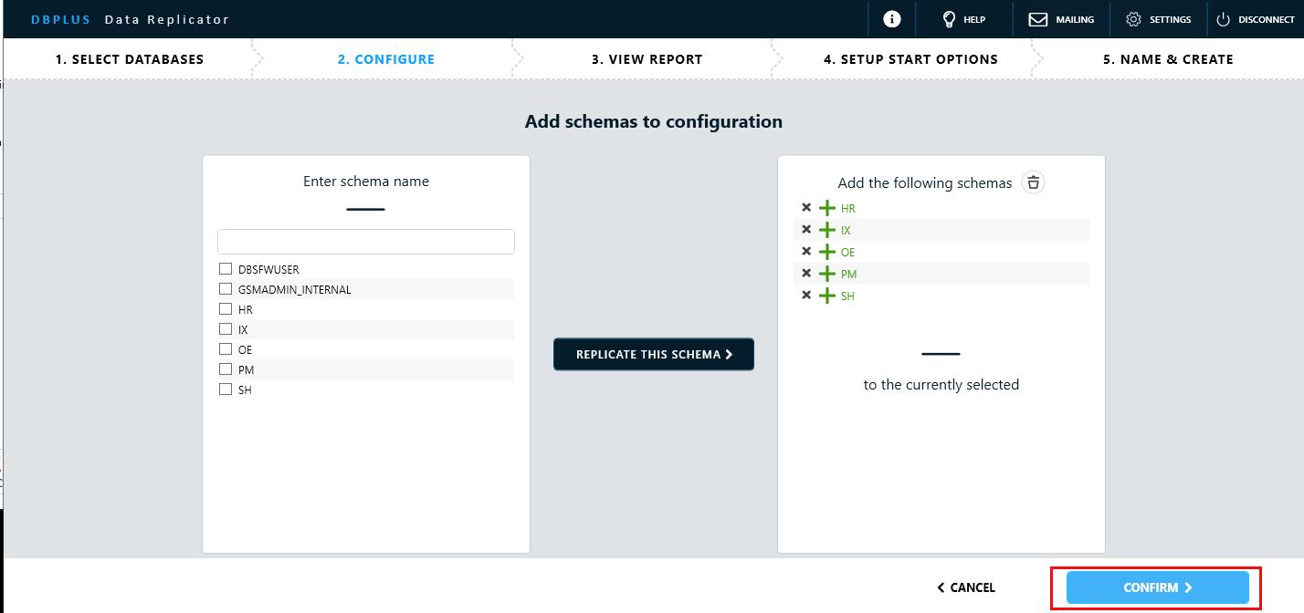1304x613 pixels.
Task: Remove OE schema using its X icon
Action: point(806,252)
